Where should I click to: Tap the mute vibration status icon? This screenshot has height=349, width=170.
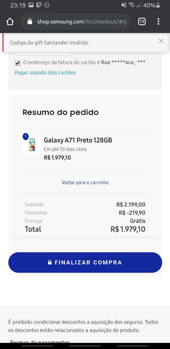coord(124,5)
